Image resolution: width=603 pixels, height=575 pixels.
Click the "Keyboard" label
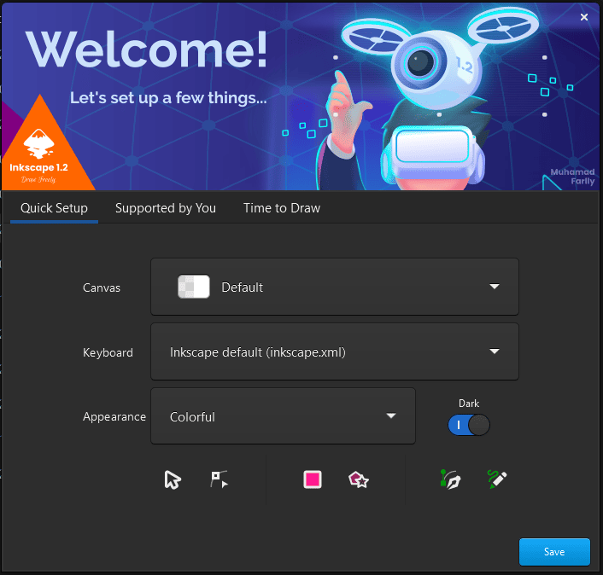pos(108,352)
